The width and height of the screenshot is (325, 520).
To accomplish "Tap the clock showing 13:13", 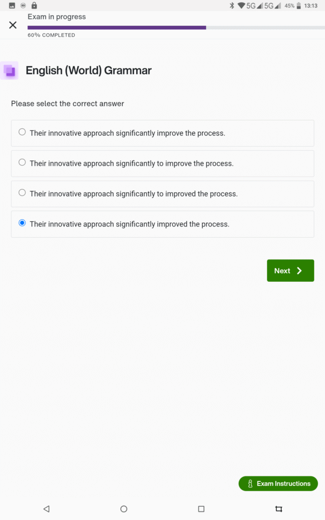I will (311, 6).
